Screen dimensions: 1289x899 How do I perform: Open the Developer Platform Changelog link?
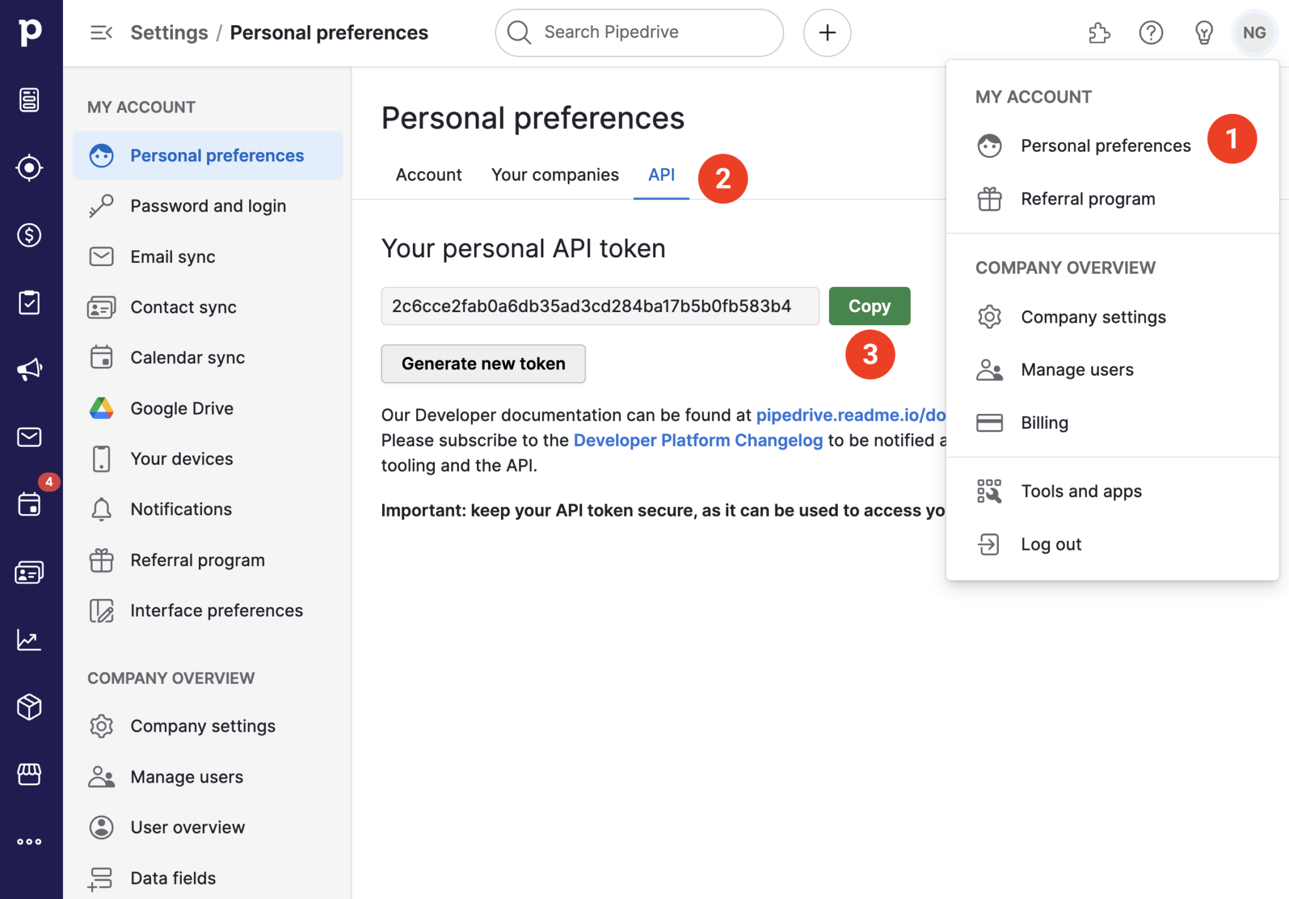[697, 440]
